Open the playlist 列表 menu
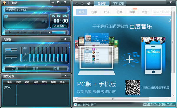Image resolution: width=177 pixels, height=108 pixels. pos(27,82)
